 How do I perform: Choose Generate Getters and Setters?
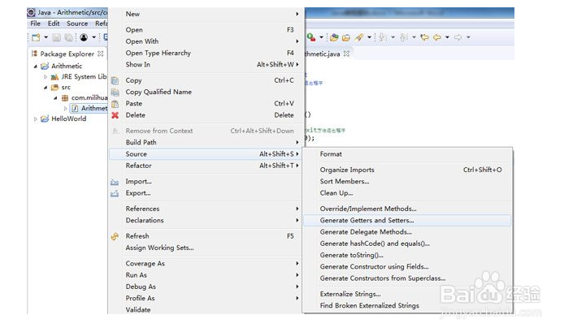[407, 221]
